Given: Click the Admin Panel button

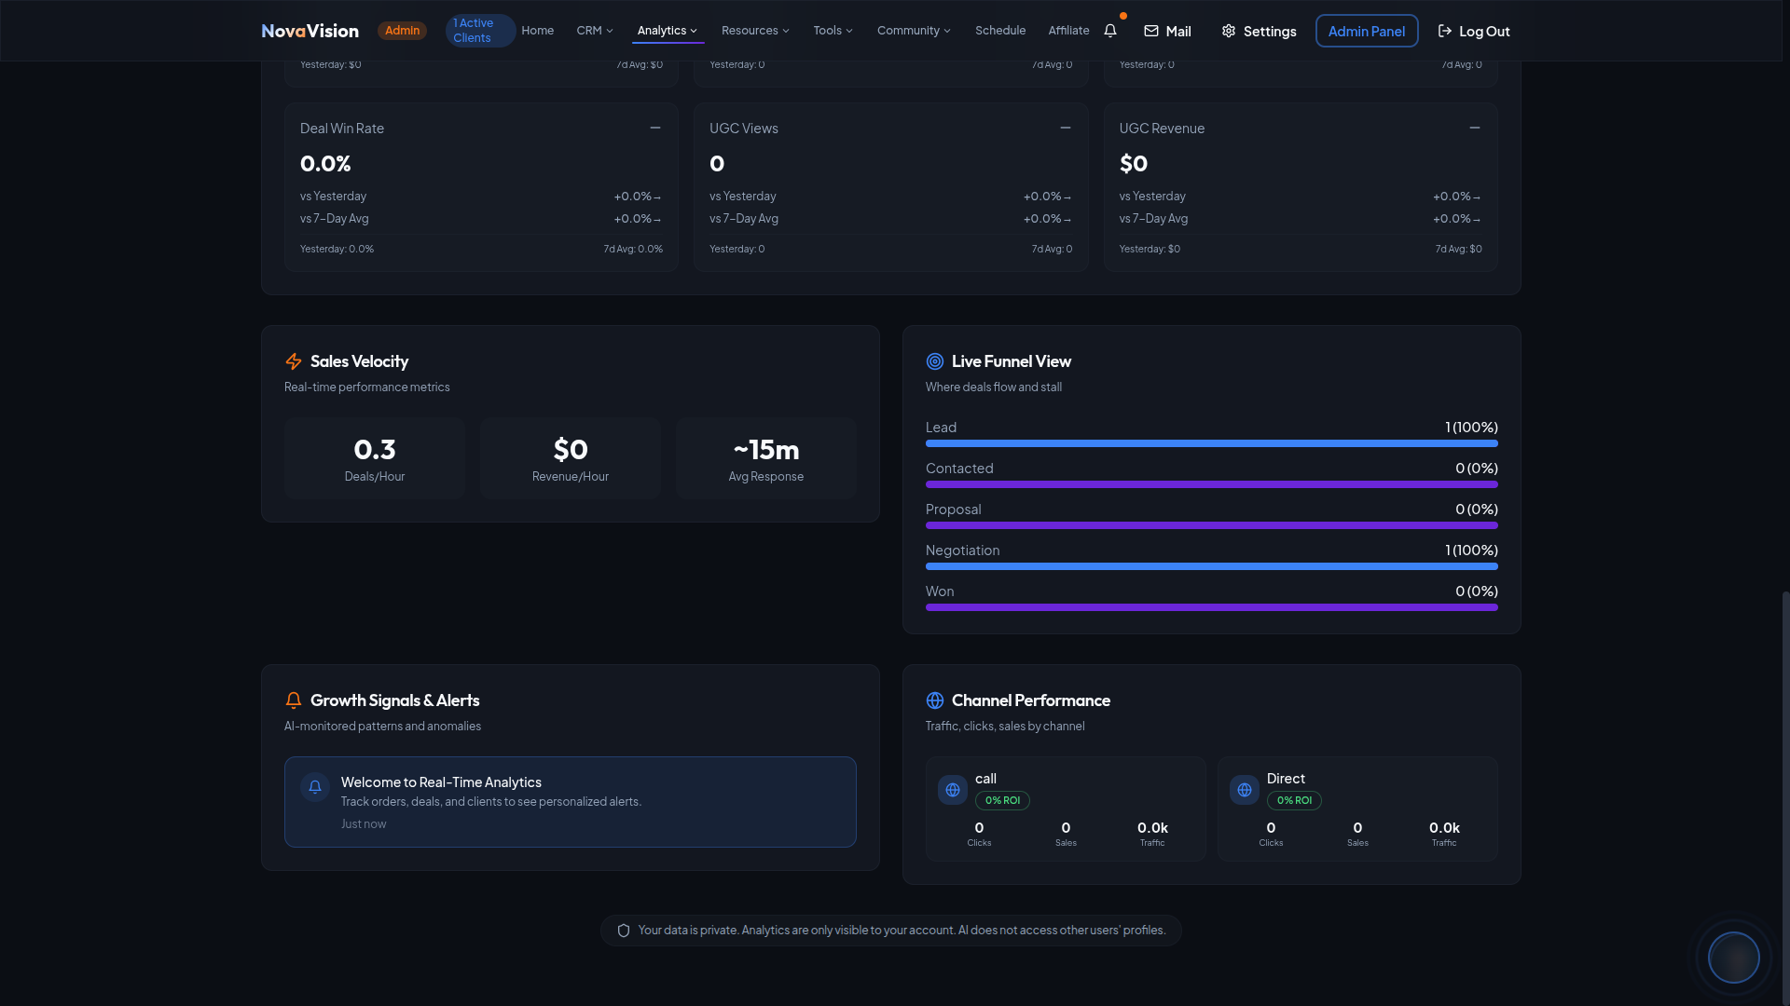Looking at the screenshot, I should (x=1366, y=31).
